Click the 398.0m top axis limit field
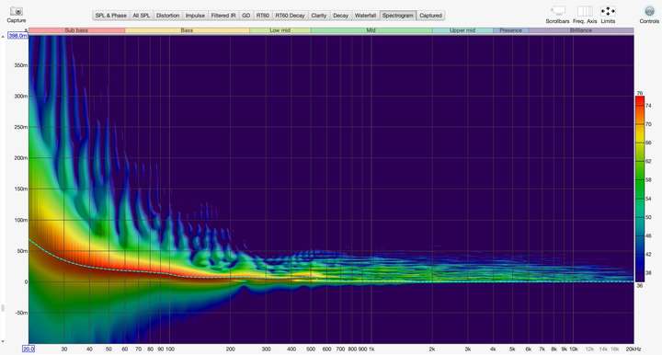The image size is (662, 355). [18, 36]
